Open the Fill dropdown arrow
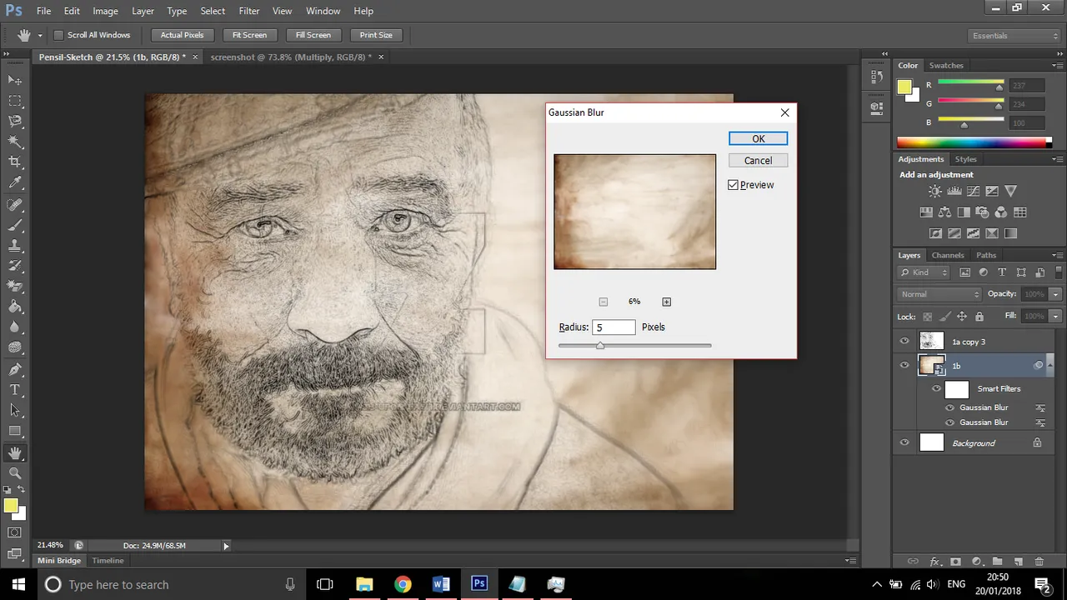The width and height of the screenshot is (1067, 600). [x=1055, y=317]
